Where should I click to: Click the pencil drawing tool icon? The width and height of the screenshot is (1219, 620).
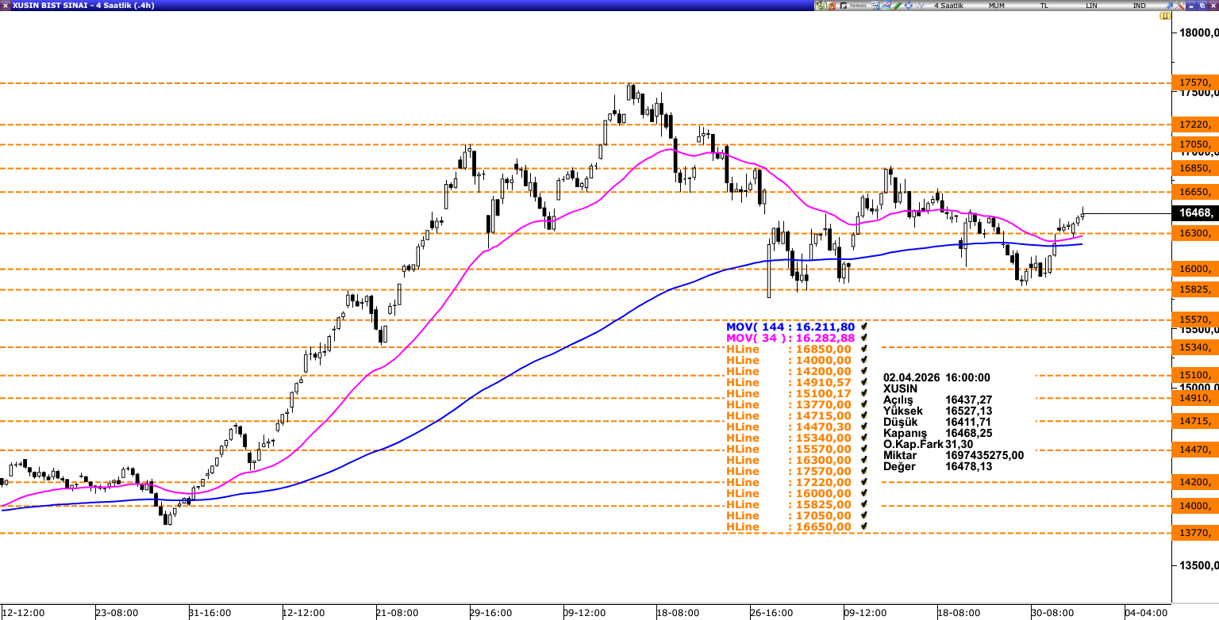[897, 6]
